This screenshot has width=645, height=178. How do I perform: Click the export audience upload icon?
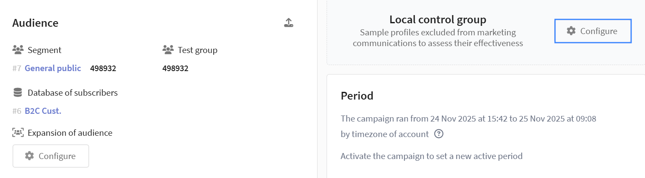pyautogui.click(x=289, y=23)
